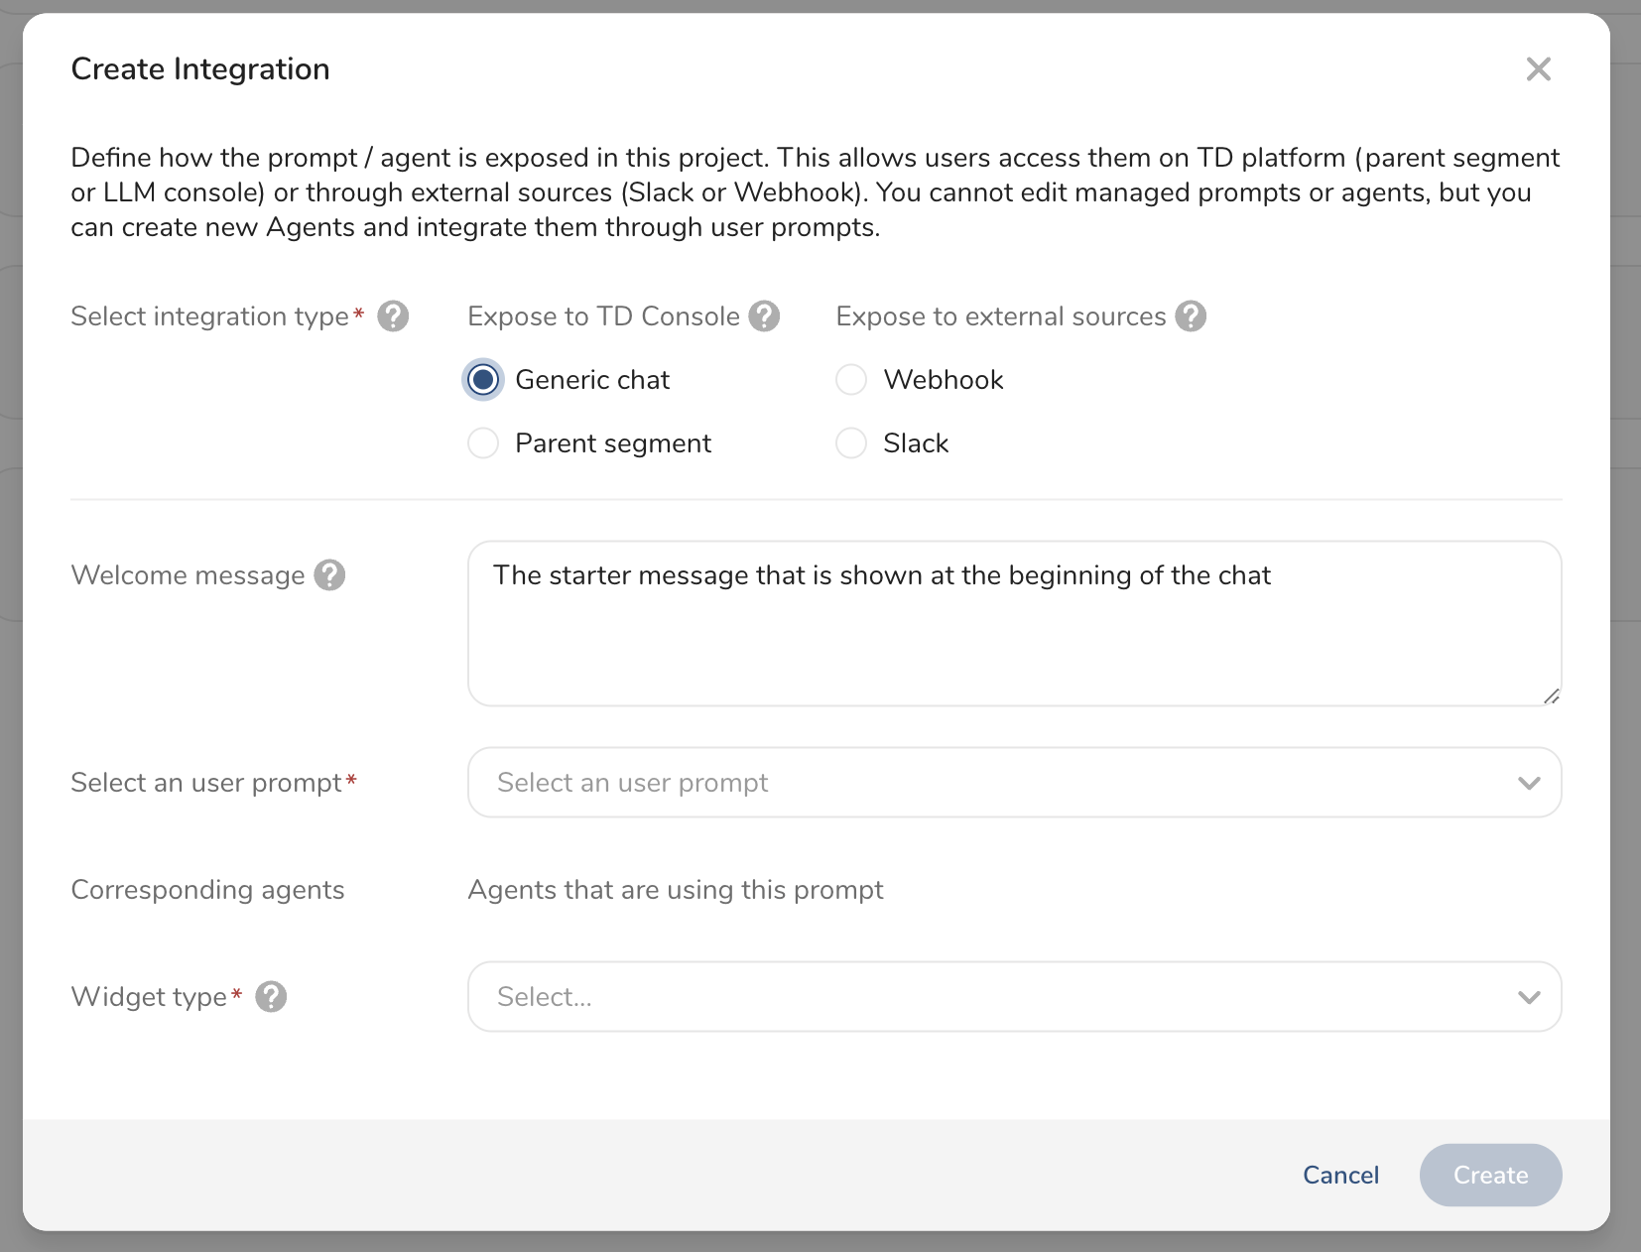
Task: Click into the Welcome message text area
Action: [x=1014, y=635]
